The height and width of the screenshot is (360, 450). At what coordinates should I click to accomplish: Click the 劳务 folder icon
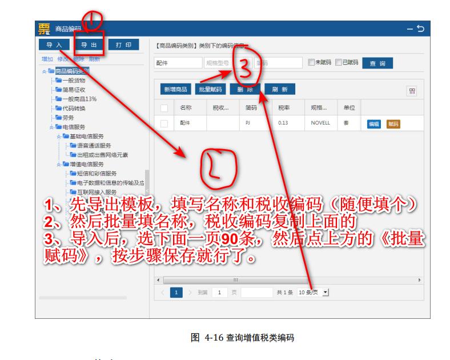[59, 117]
